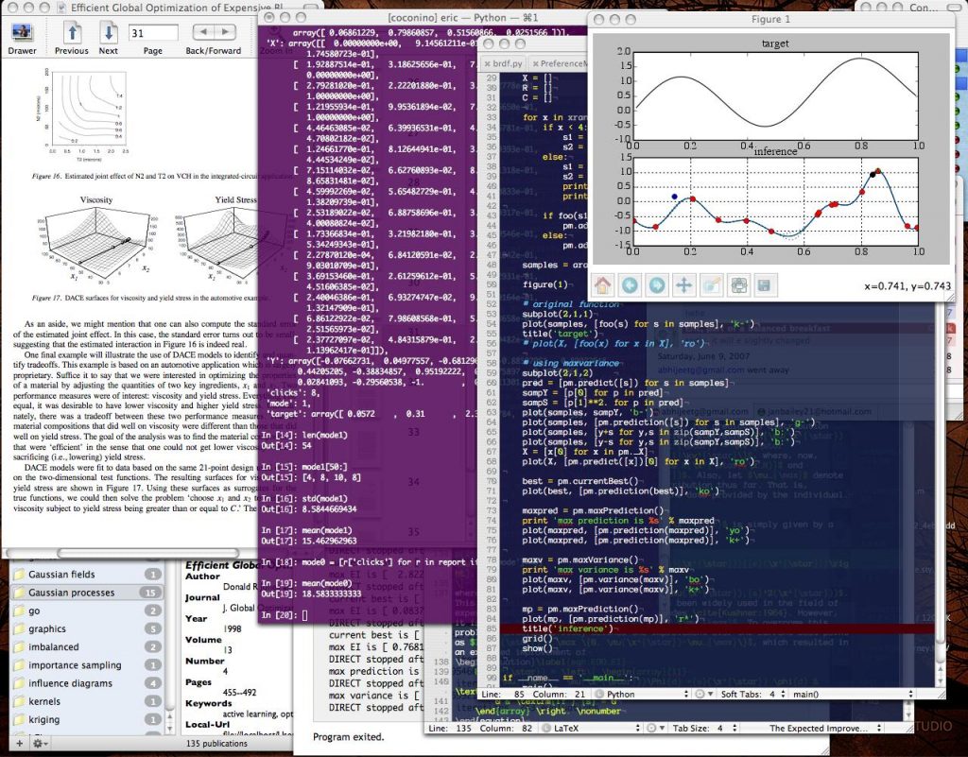Open the Python language dropdown in status bar
This screenshot has width=968, height=757.
pos(643,694)
